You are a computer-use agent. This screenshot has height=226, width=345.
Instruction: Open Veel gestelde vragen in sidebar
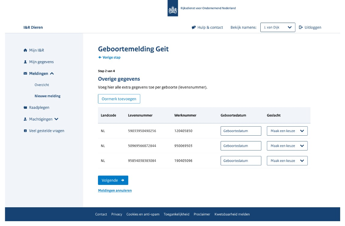(47, 131)
